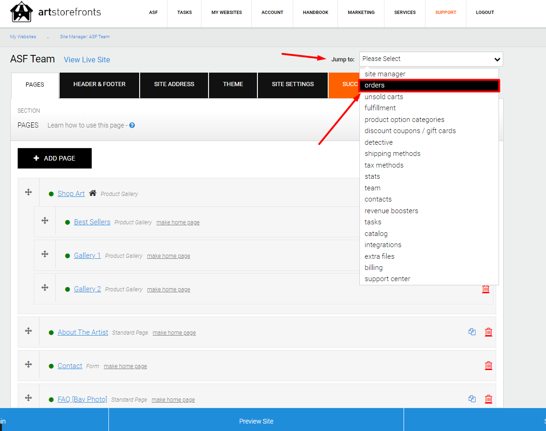Choose revenue boosters in the dropdown
This screenshot has height=431, width=546.
pyautogui.click(x=429, y=211)
